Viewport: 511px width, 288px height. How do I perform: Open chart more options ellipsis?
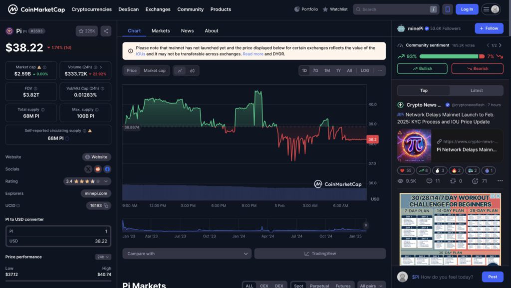point(380,71)
